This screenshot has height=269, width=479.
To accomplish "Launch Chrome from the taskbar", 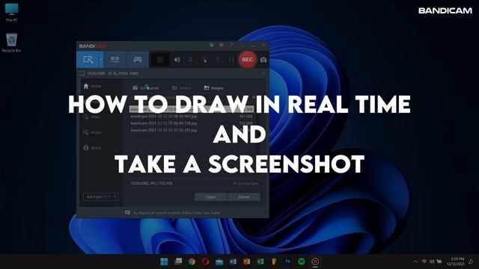I will tap(192, 262).
